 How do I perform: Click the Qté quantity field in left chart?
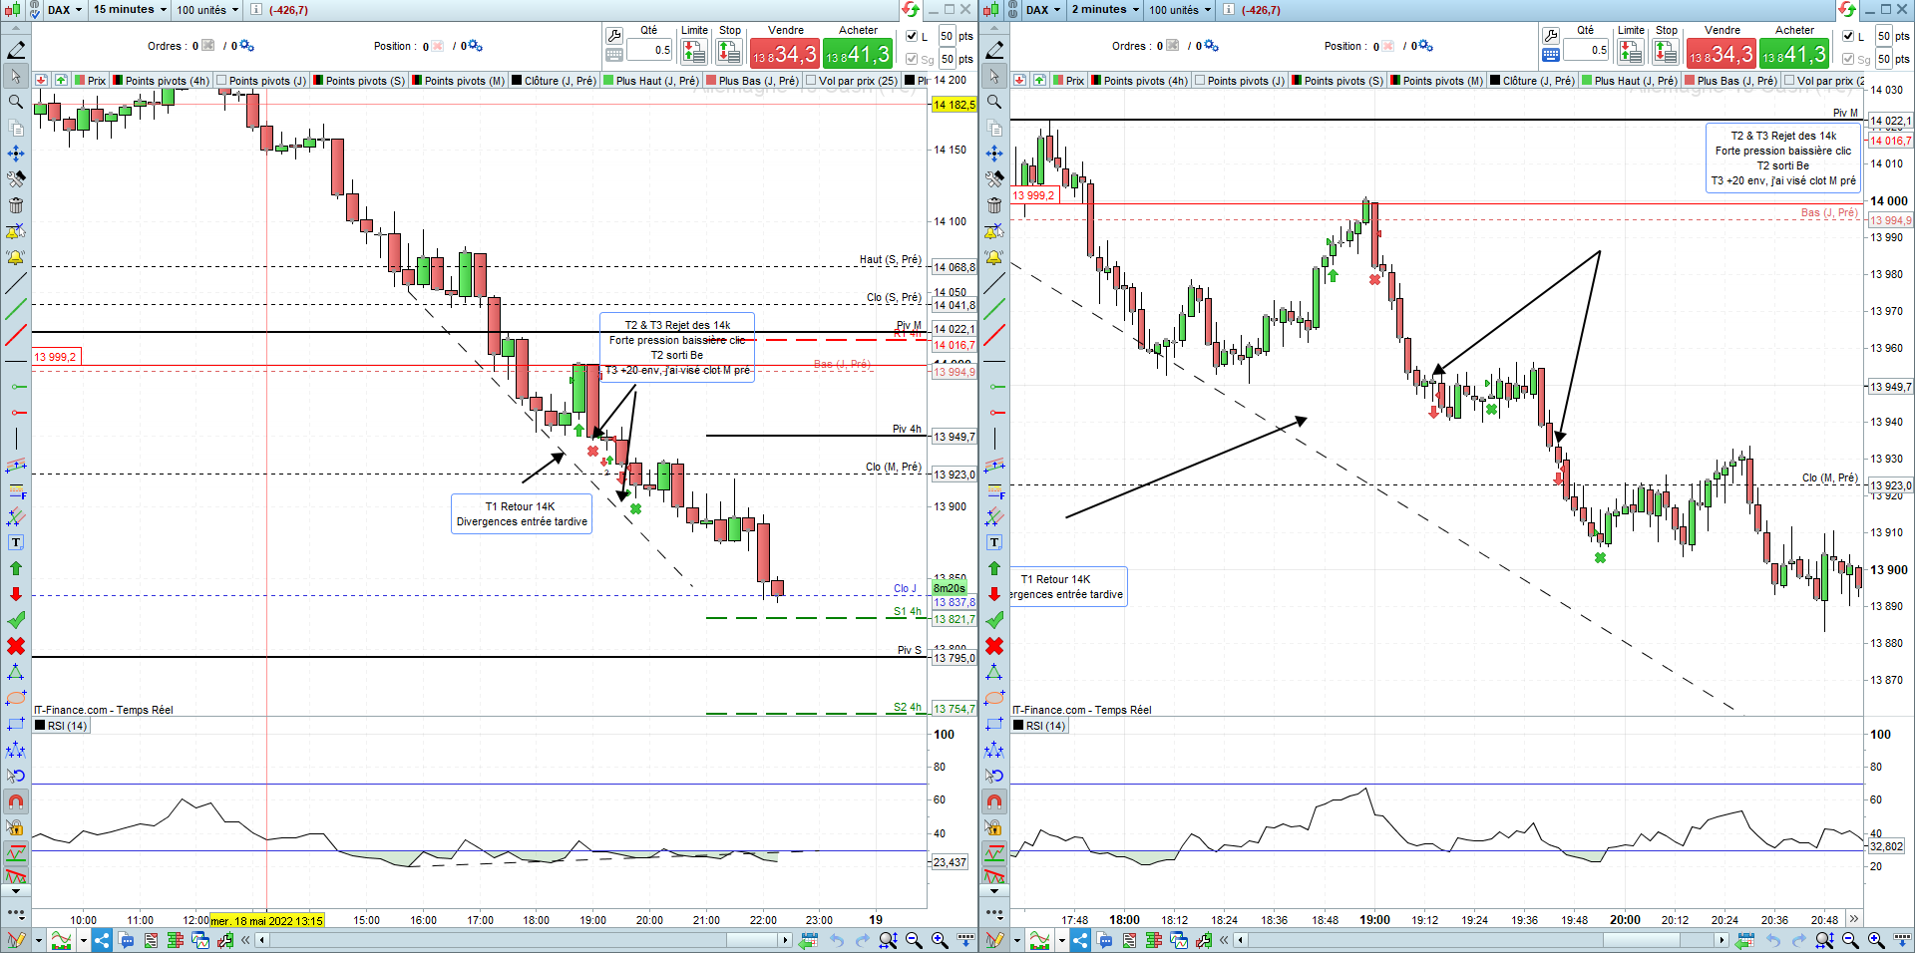coord(649,50)
